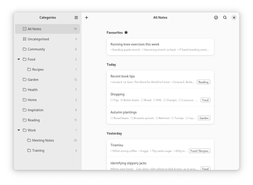Open the Reading category

(34, 120)
